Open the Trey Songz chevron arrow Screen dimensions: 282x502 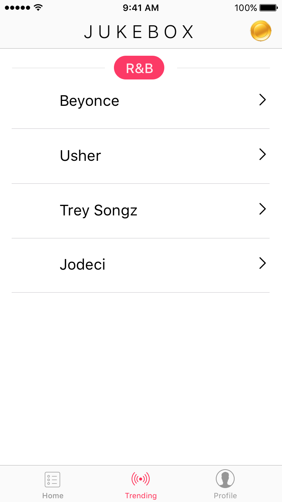point(262,209)
